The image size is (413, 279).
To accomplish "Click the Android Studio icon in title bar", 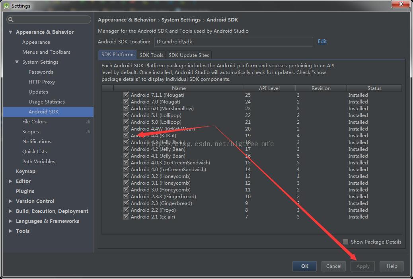I will [x=6, y=6].
